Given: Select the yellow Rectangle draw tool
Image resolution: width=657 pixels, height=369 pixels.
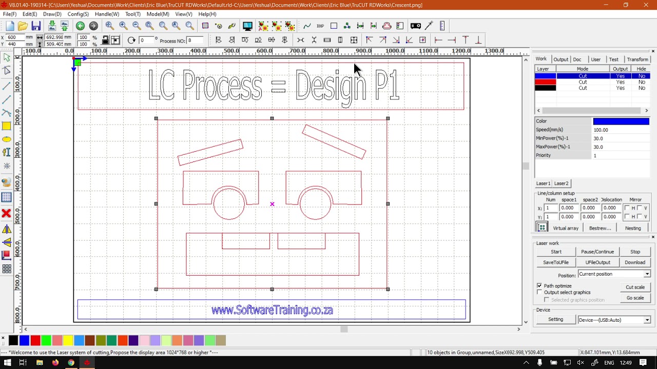Looking at the screenshot, I should pyautogui.click(x=7, y=126).
